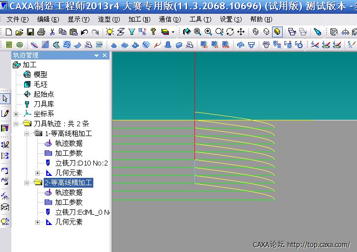Click the arrow select tool in left sidebar

(x=5, y=99)
